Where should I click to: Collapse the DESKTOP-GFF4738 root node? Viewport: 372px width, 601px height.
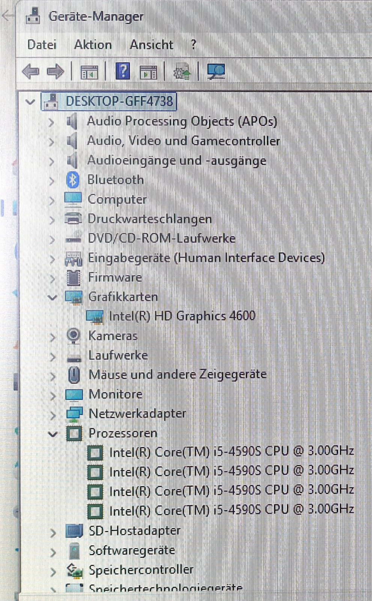[30, 101]
